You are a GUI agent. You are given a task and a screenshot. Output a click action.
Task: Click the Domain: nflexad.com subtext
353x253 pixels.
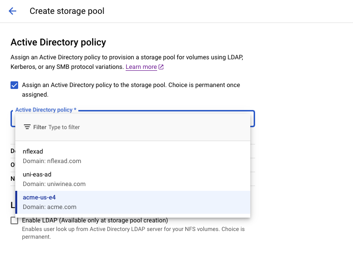point(52,161)
